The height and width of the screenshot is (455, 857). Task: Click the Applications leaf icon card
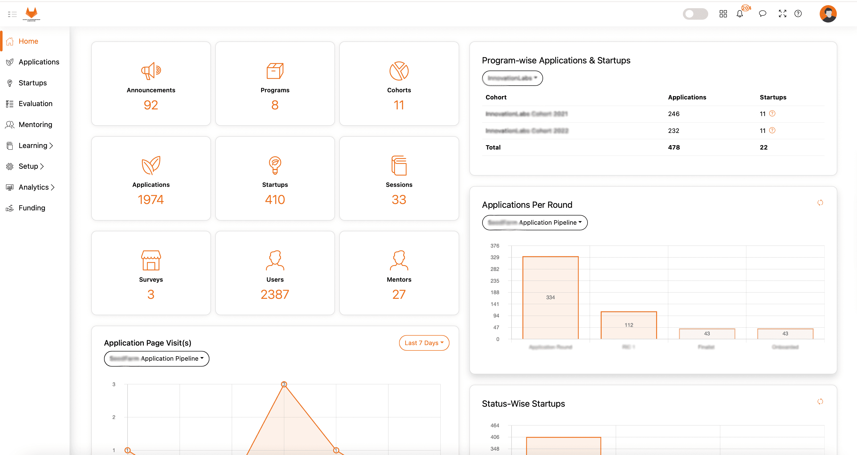tap(151, 165)
